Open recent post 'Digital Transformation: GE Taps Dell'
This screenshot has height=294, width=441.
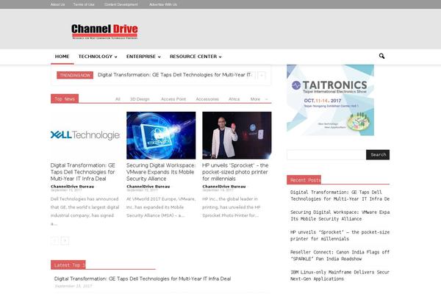tap(340, 196)
